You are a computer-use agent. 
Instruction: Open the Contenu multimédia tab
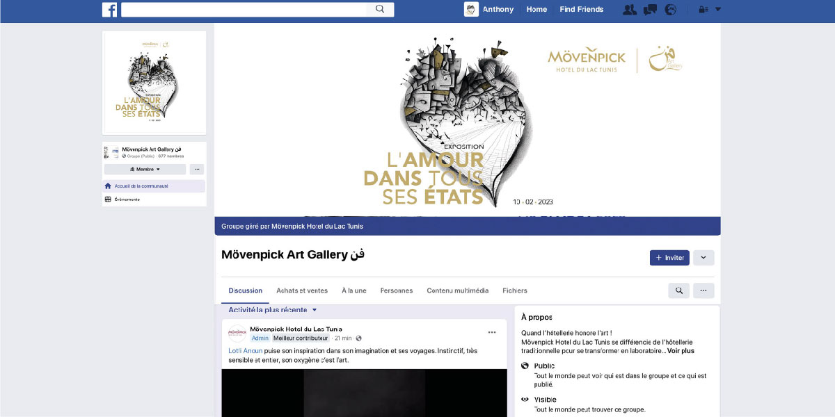(457, 291)
